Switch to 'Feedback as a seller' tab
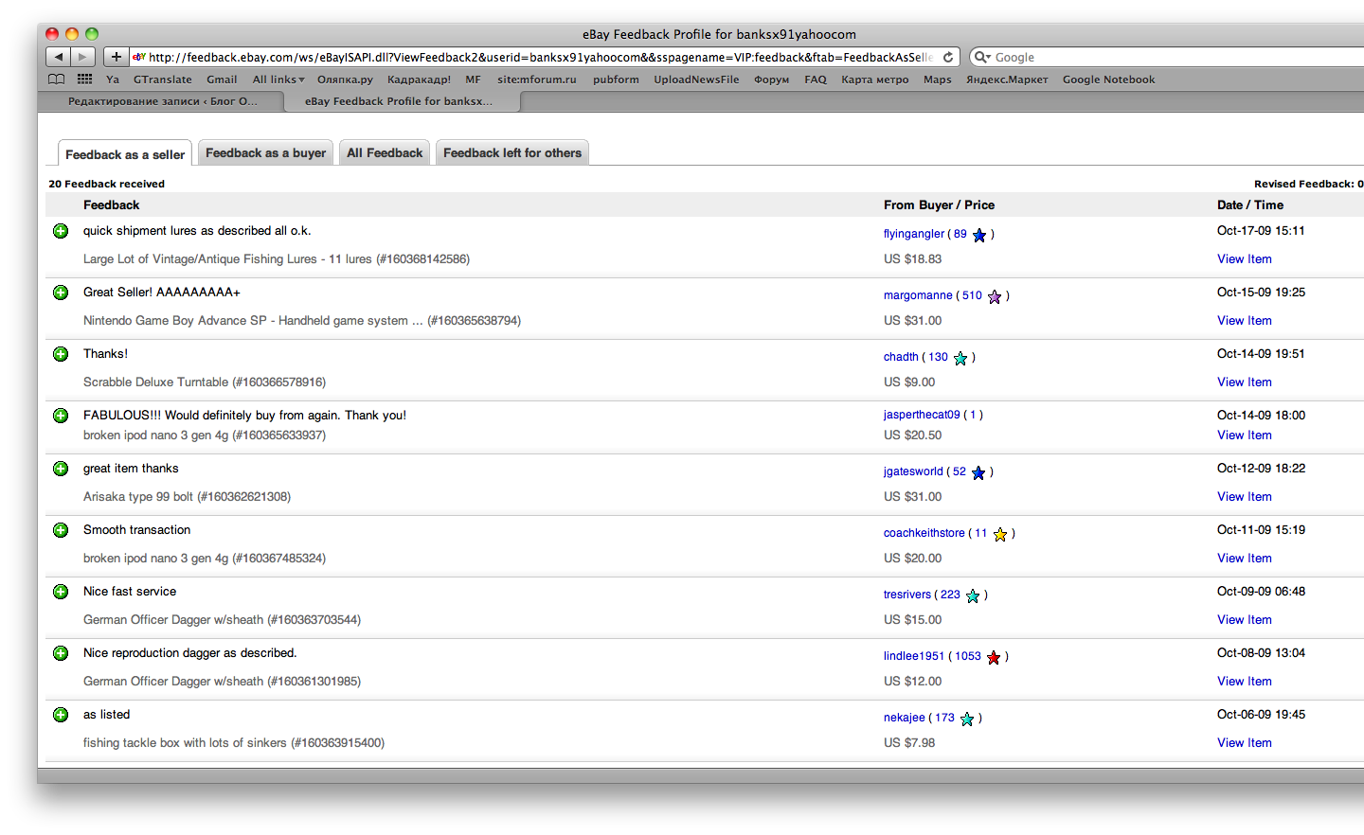Screen dimensions: 1364x835 [x=125, y=154]
